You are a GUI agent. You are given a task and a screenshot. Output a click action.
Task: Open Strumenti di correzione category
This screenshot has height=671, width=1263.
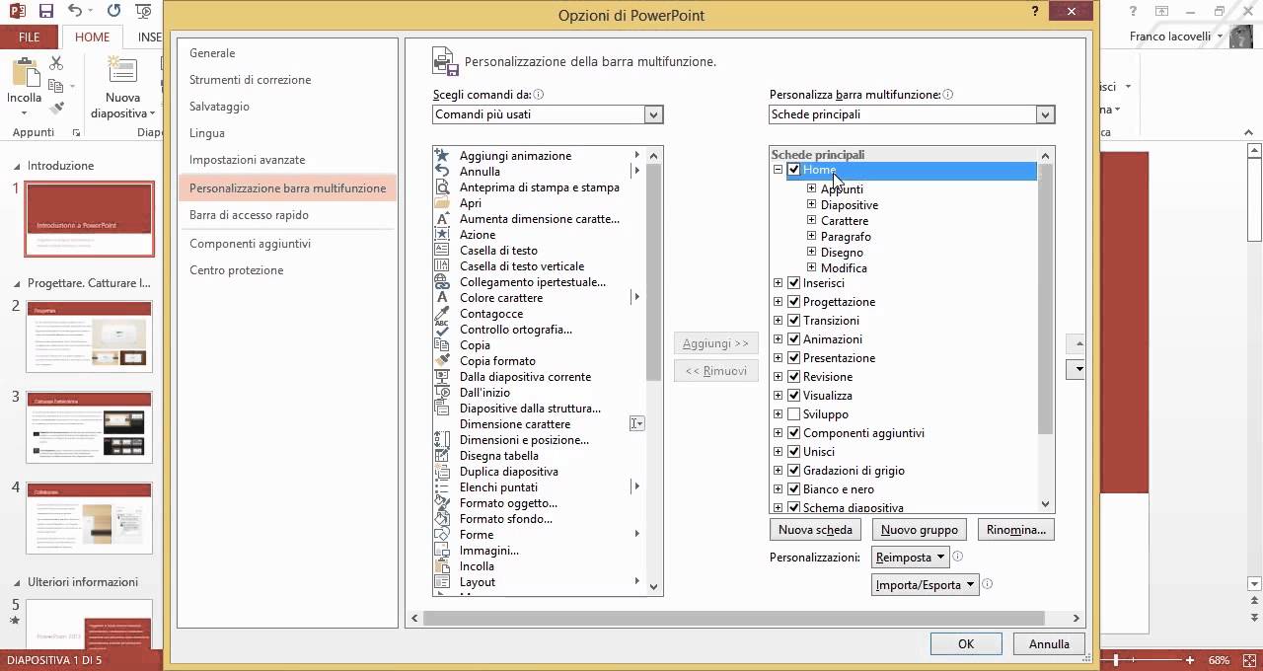287,80
